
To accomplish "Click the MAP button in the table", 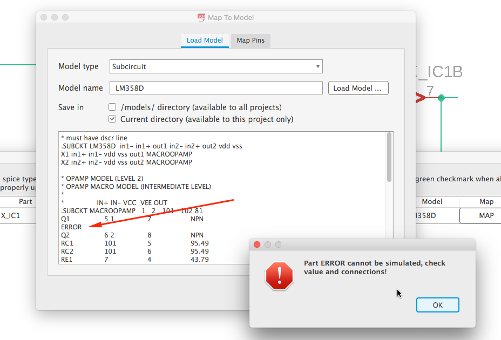I will pyautogui.click(x=486, y=216).
